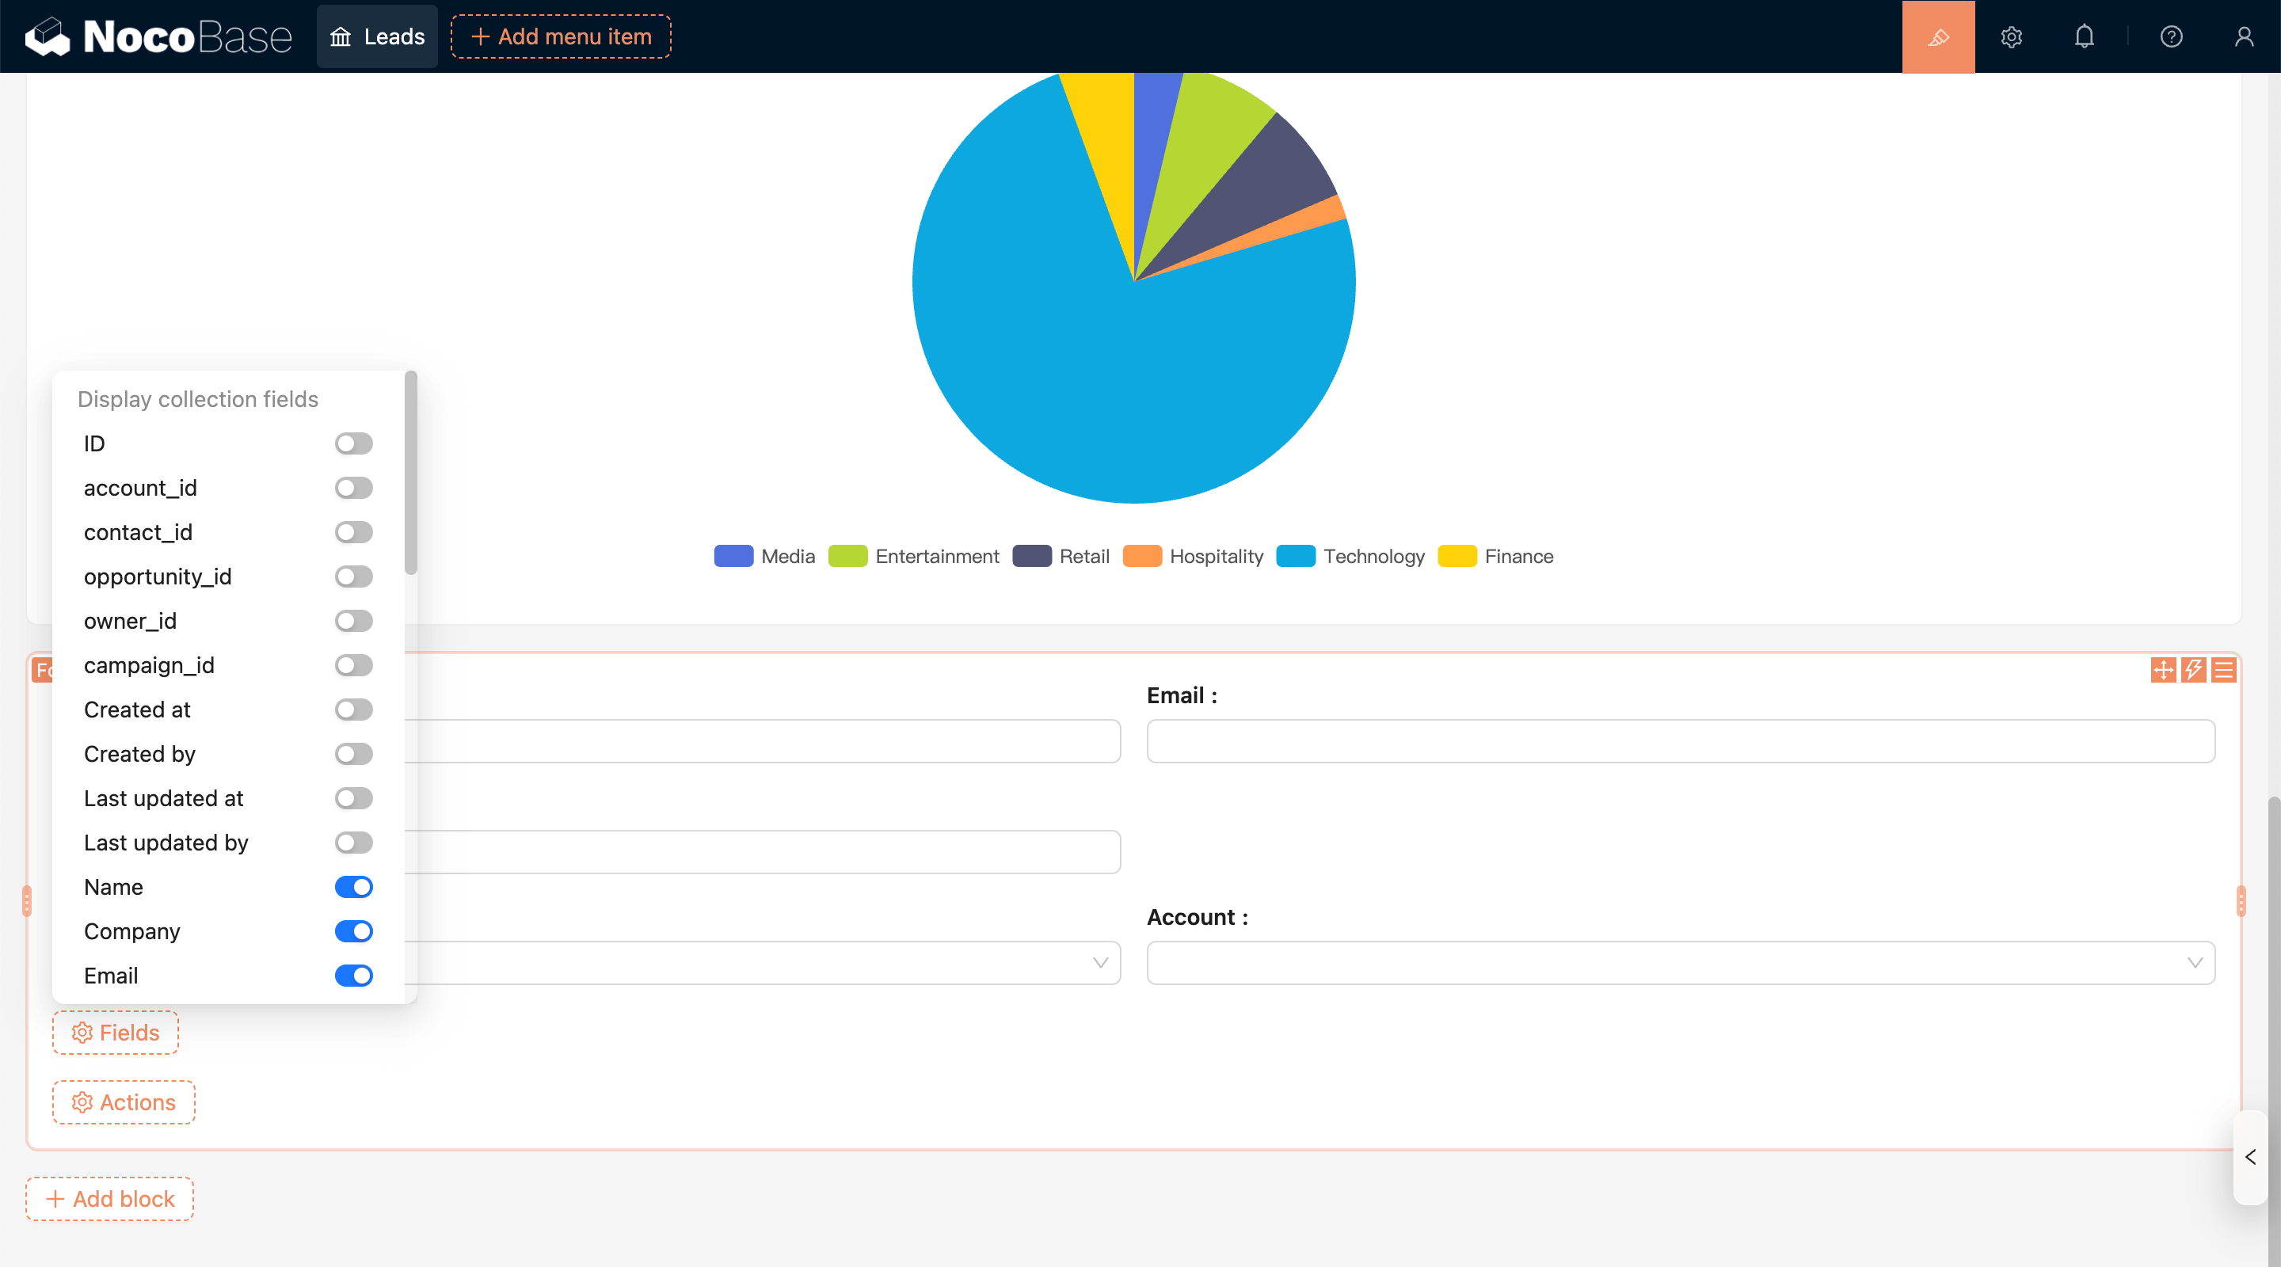Image resolution: width=2281 pixels, height=1267 pixels.
Task: Expand the side panel collapse chevron
Action: tap(2250, 1156)
